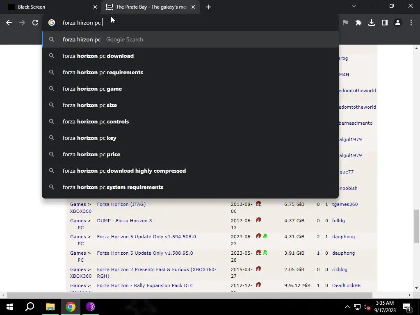Open the Extensions puzzle icon
Image resolution: width=420 pixels, height=315 pixels.
(358, 23)
